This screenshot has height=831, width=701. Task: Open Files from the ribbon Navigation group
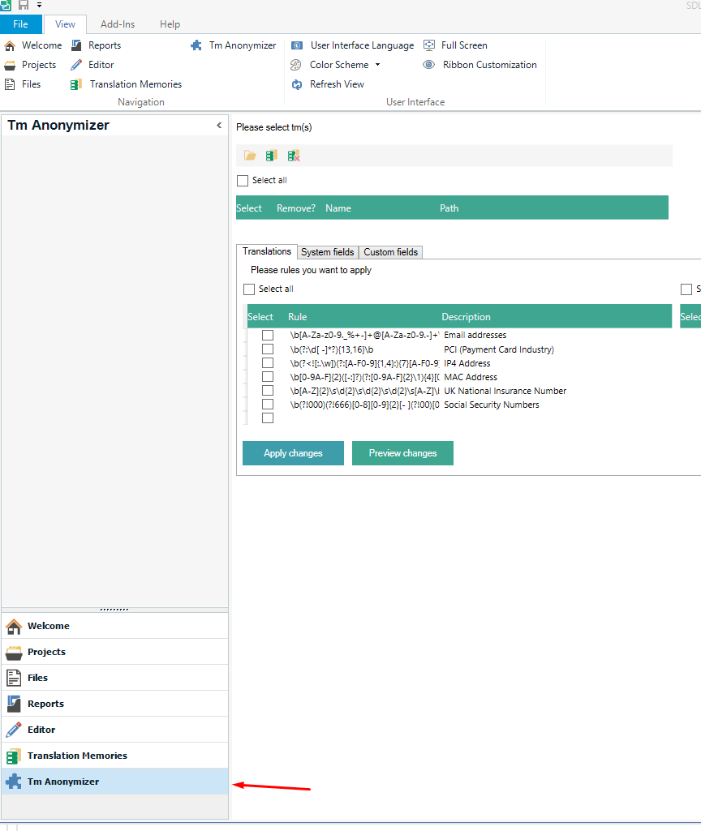point(23,84)
